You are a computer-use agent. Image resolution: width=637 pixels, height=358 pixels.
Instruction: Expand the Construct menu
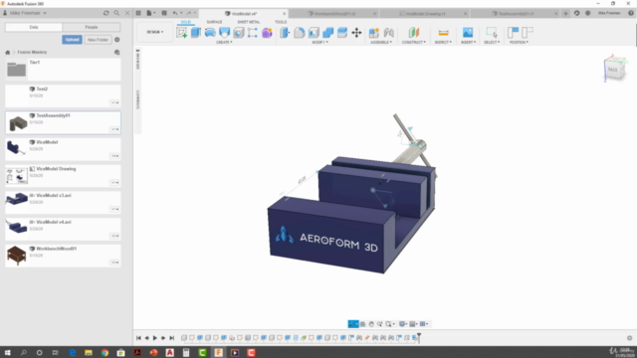point(414,42)
